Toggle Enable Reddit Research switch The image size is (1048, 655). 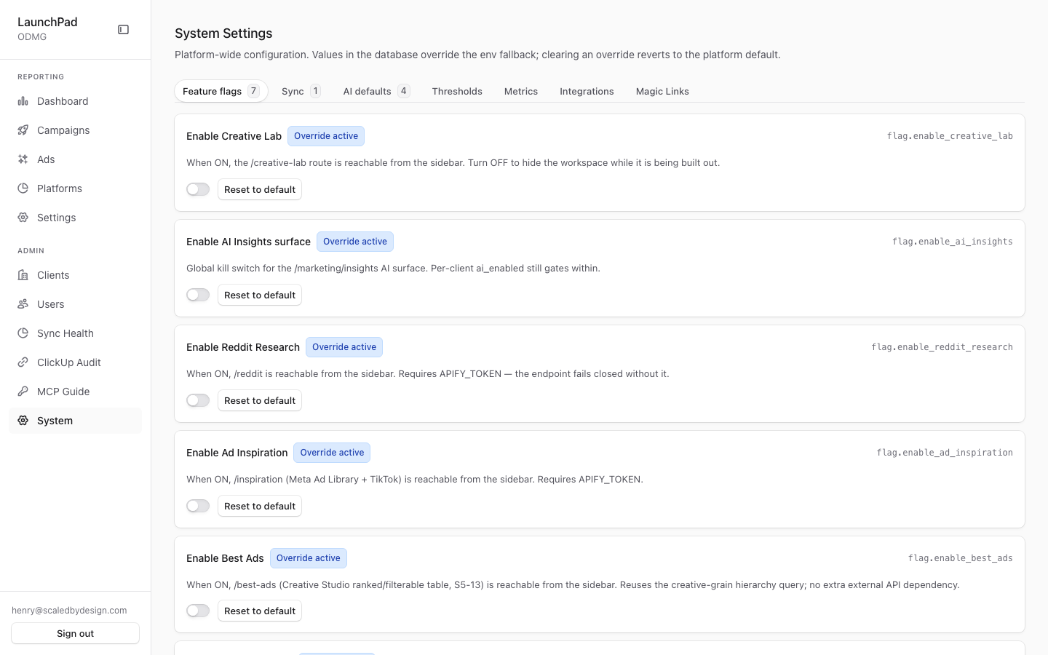tap(198, 400)
